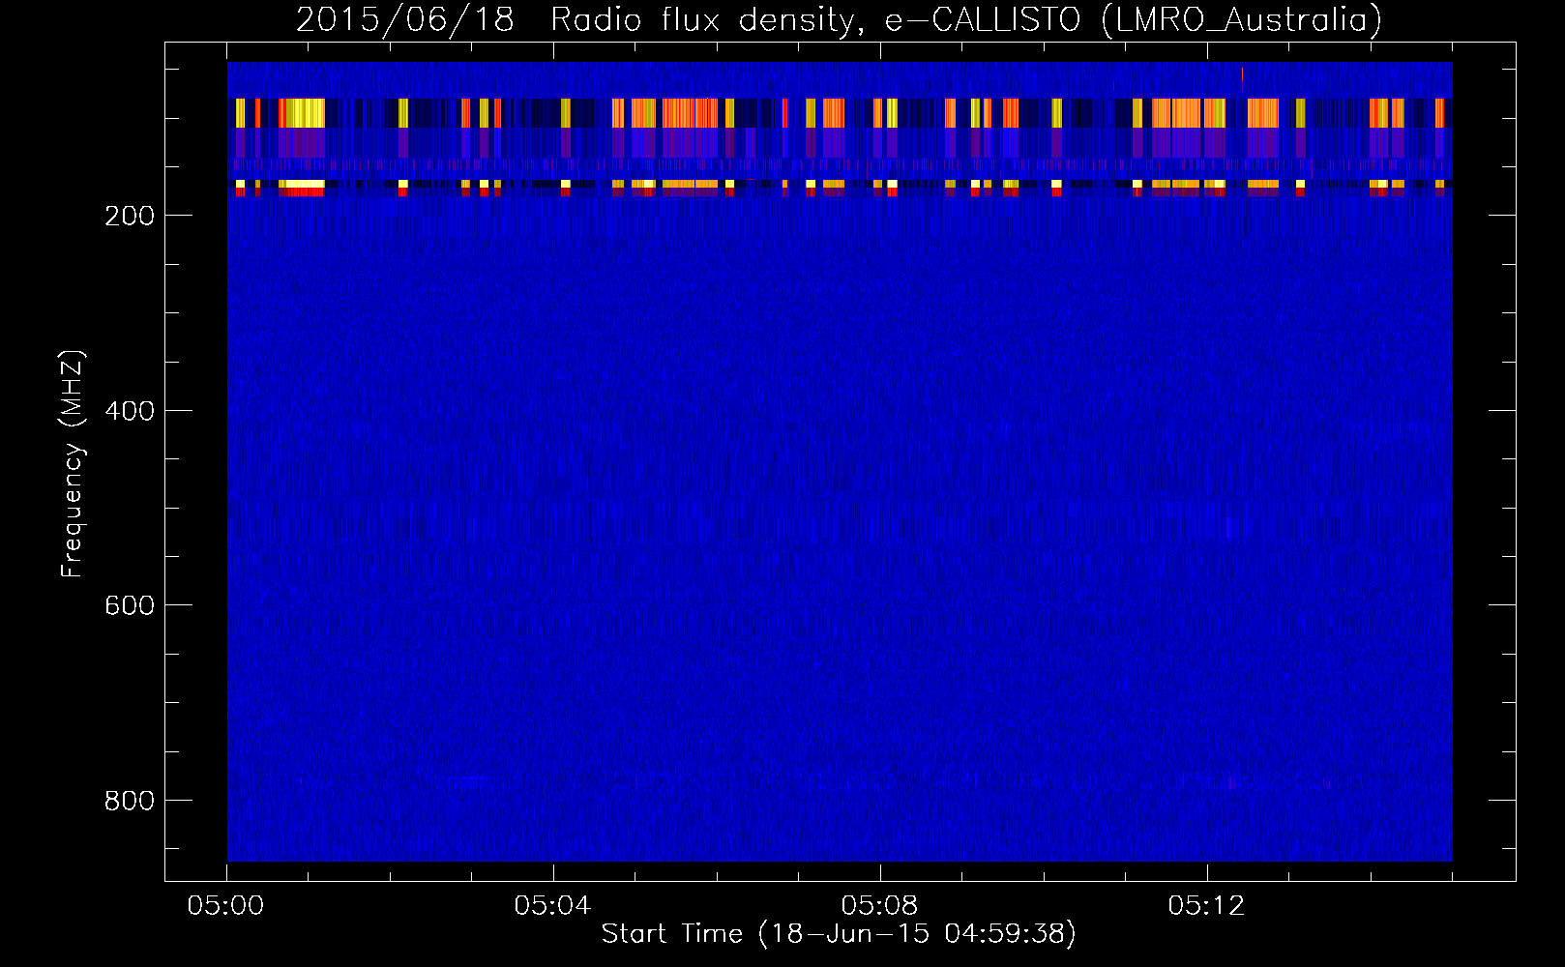Click the '600' frequency tick label
Screen dimensions: 1565x967
coord(130,605)
